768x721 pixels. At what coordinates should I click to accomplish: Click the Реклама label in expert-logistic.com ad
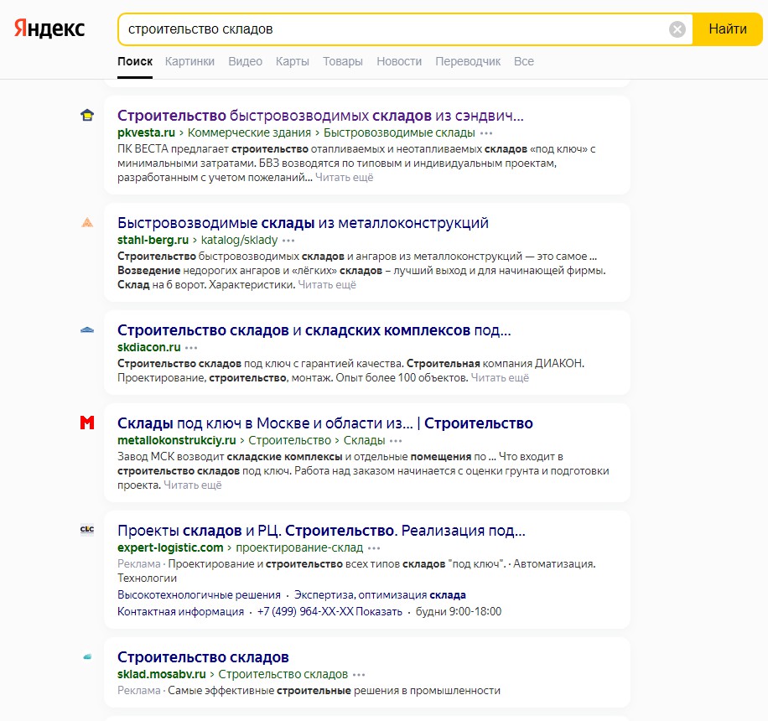coord(139,563)
